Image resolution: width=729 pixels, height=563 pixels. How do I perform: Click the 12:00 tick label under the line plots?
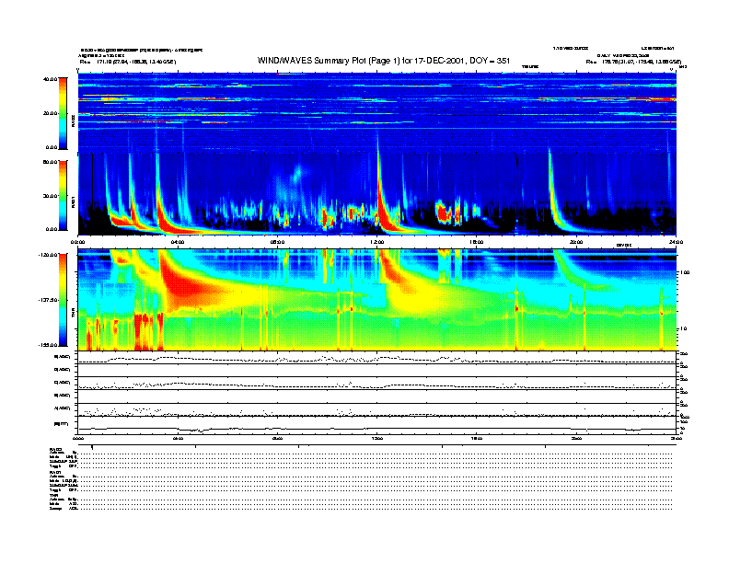[377, 438]
